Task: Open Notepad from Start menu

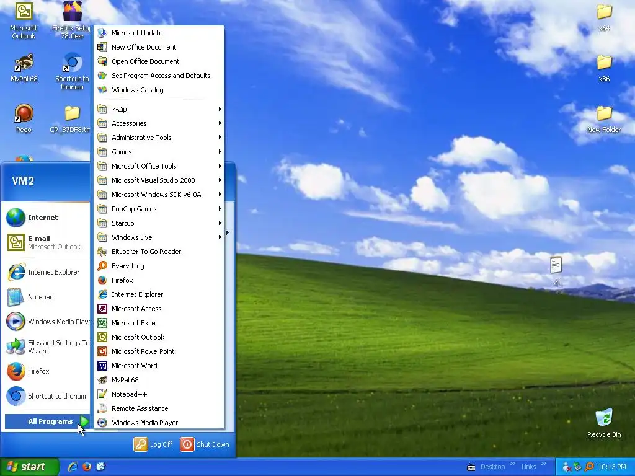Action: [x=47, y=297]
